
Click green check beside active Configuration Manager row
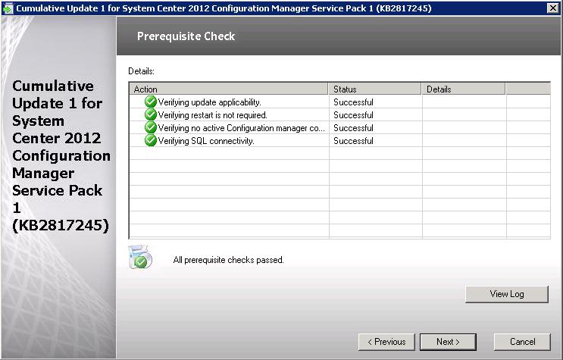pyautogui.click(x=150, y=128)
